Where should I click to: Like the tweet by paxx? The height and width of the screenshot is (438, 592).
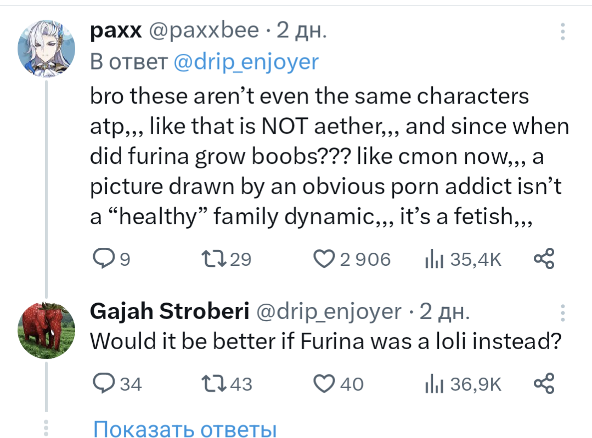pos(324,258)
